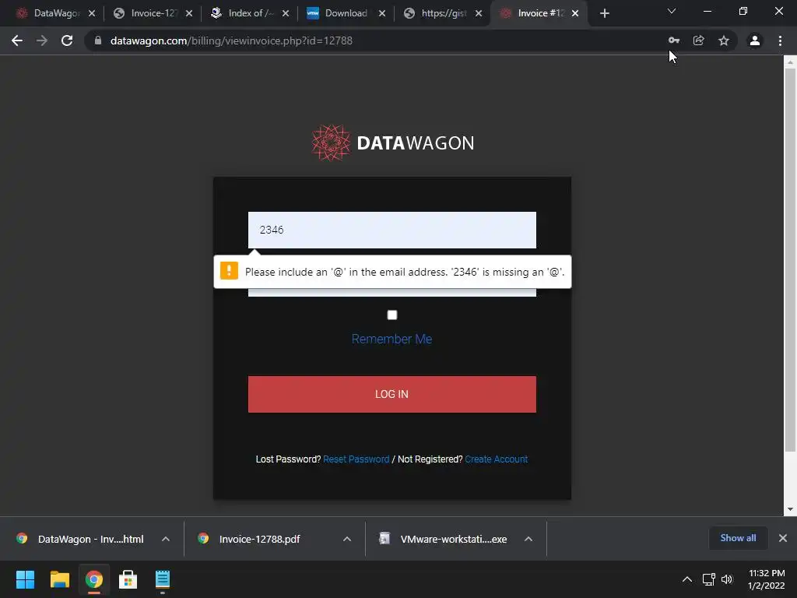Open Chrome profile avatar menu
The image size is (797, 598).
tap(755, 40)
